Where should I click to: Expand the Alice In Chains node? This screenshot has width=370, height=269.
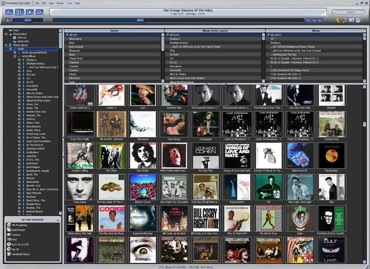pyautogui.click(x=19, y=93)
